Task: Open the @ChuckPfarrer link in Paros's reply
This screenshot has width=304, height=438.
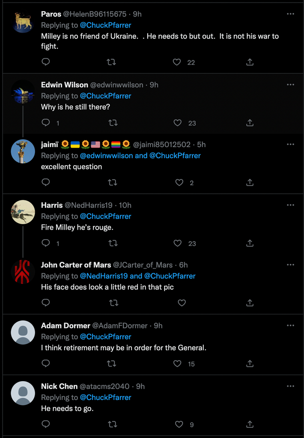Action: click(105, 25)
